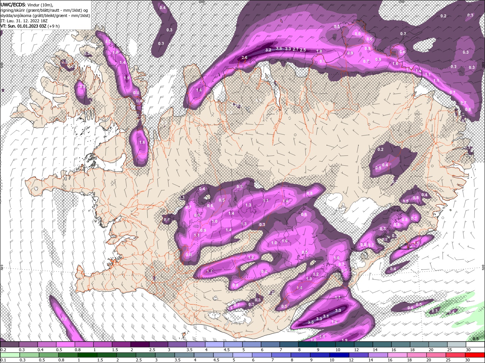Pick the light gray 30 swatch in snow scale

(x=475, y=344)
